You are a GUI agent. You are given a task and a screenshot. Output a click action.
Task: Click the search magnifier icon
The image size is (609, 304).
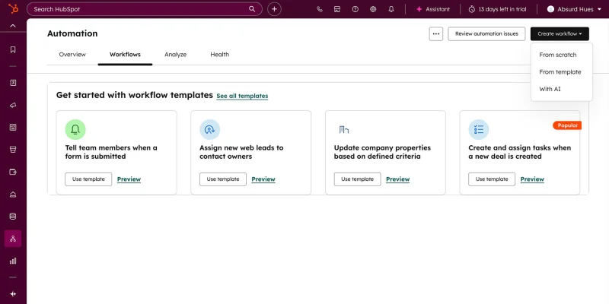[252, 9]
